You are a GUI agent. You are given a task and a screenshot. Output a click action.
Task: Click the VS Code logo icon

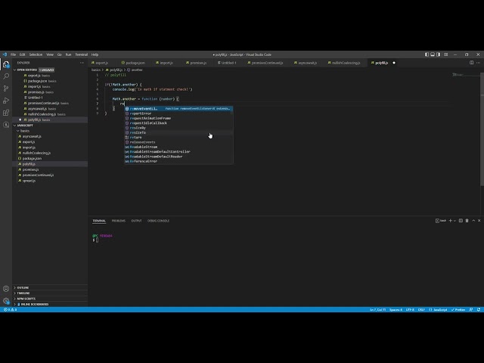[5, 54]
